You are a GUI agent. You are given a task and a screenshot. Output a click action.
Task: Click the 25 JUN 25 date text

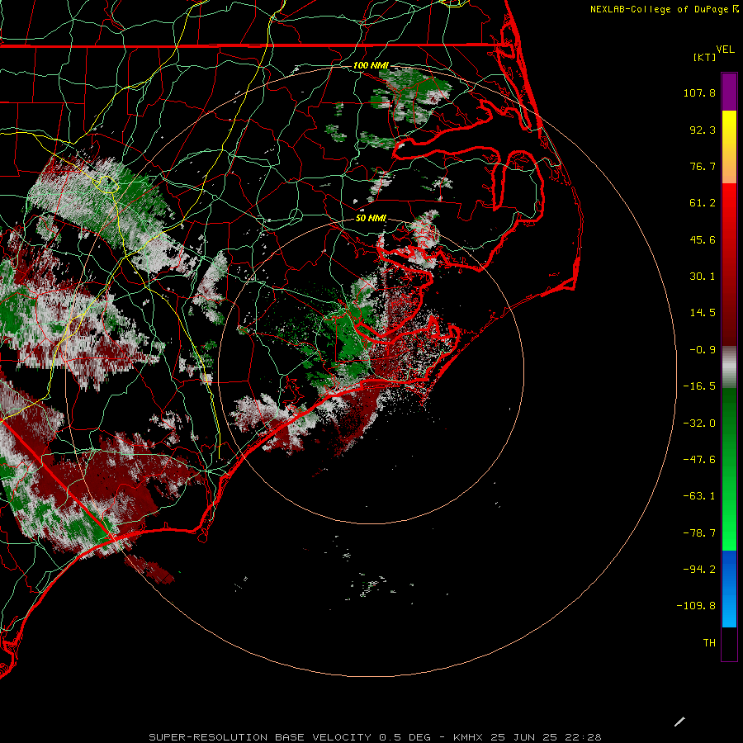[x=523, y=737]
